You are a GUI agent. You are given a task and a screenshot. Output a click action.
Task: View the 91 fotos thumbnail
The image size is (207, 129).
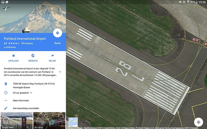click(x=49, y=120)
